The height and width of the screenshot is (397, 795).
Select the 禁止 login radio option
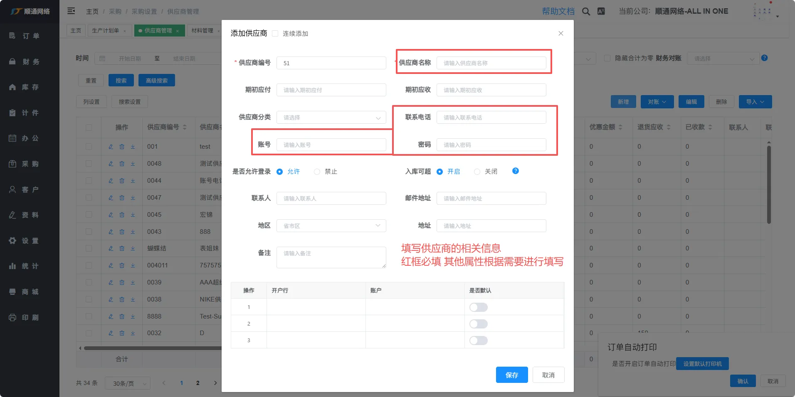[317, 172]
